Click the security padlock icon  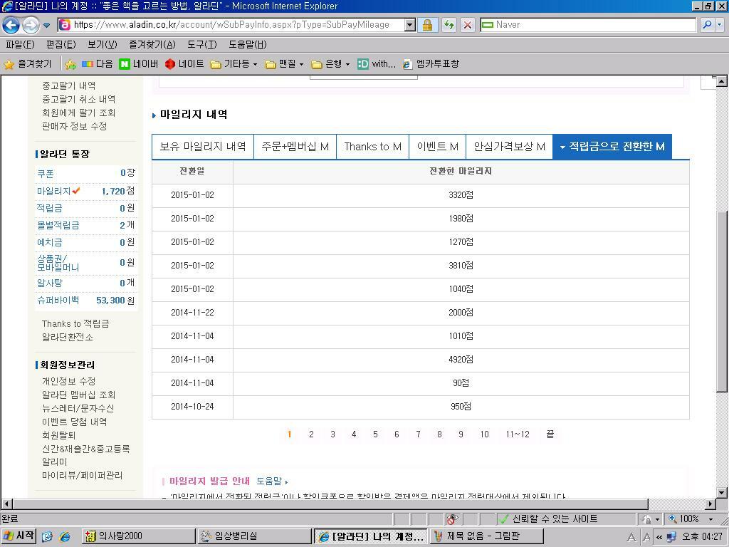pyautogui.click(x=427, y=25)
